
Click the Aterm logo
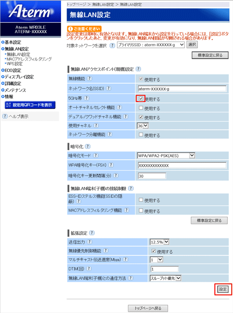(x=31, y=11)
